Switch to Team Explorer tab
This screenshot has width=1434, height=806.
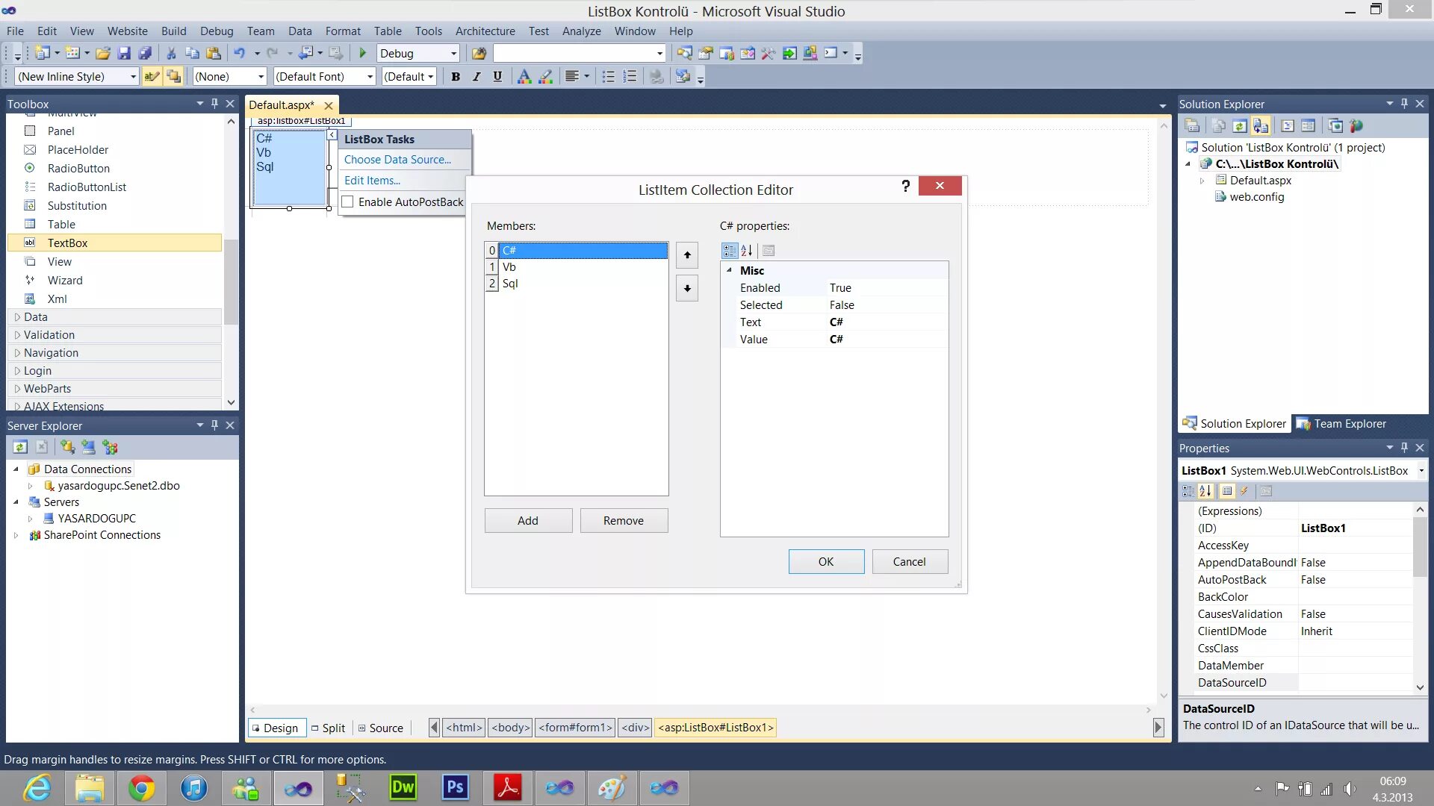click(1341, 424)
